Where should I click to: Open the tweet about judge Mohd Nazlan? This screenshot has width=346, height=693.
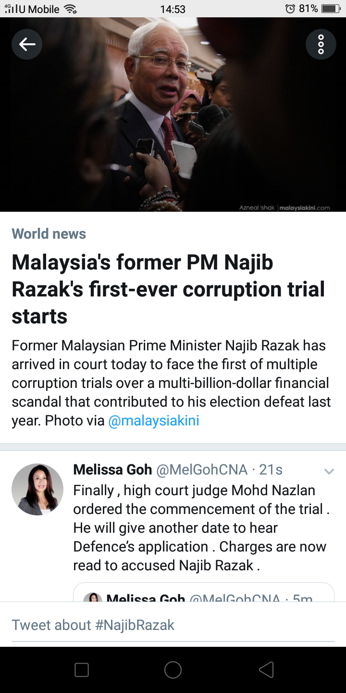click(x=199, y=527)
